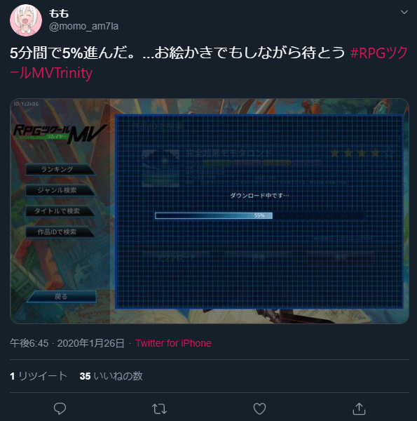Select the ジャンル検索 menu button

pos(60,190)
